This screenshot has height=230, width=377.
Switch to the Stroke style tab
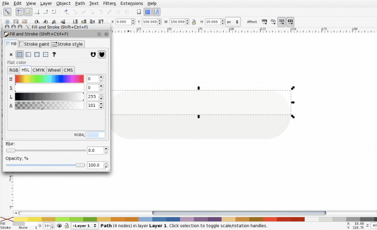point(67,44)
